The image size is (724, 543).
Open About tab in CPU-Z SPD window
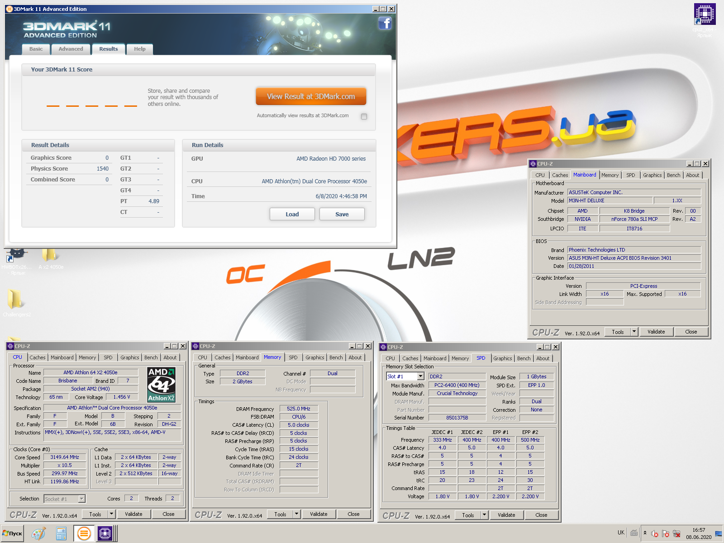pyautogui.click(x=543, y=358)
